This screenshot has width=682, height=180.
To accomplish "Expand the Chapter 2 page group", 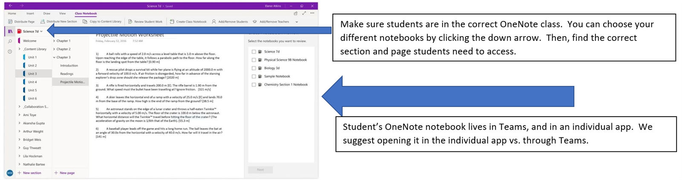I will 54,49.
